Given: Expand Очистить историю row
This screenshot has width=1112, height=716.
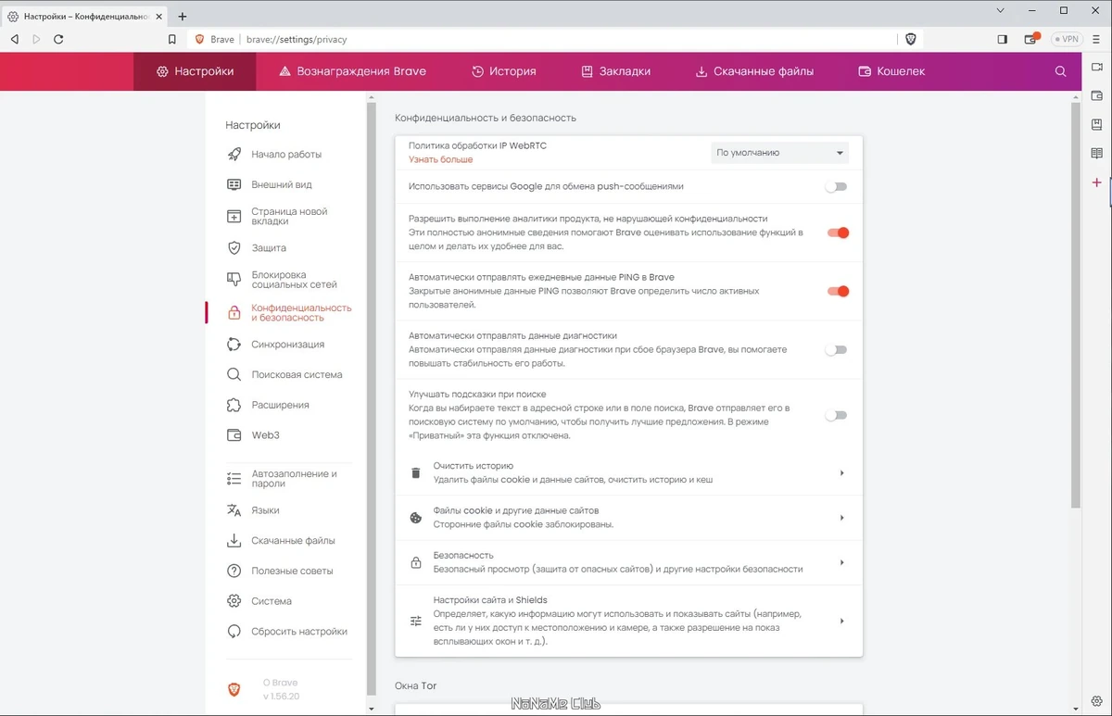Looking at the screenshot, I should [x=628, y=472].
